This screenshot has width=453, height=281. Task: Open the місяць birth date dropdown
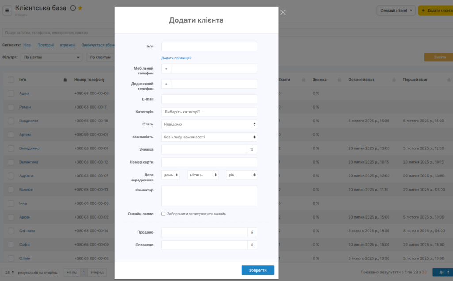[x=203, y=175]
